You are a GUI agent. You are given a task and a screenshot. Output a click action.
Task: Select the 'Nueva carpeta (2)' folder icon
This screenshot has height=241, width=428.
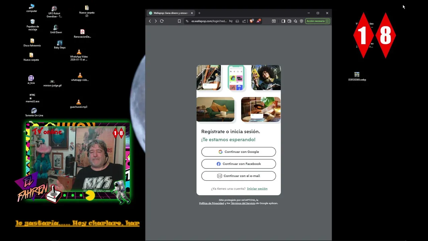pos(87,11)
